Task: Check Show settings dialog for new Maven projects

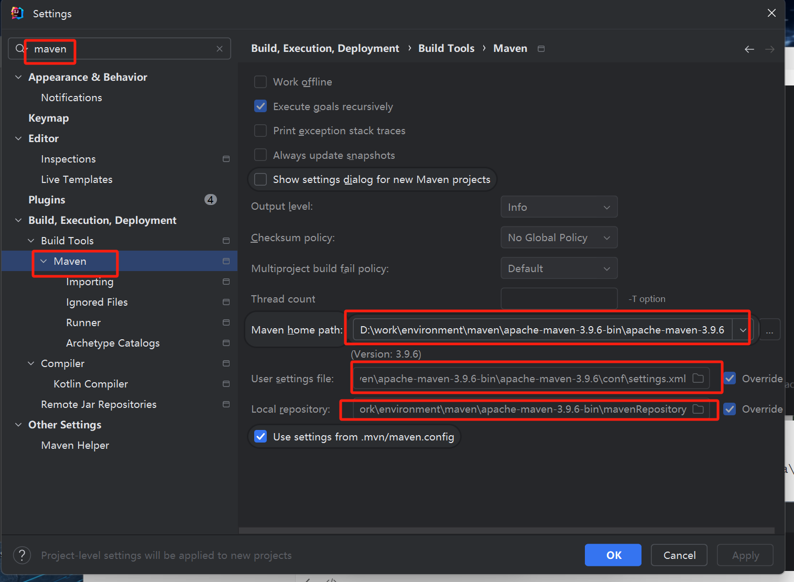Action: [x=260, y=179]
